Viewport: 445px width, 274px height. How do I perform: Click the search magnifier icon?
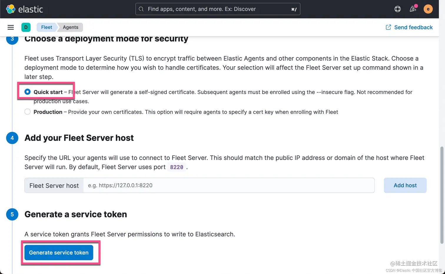[x=141, y=9]
